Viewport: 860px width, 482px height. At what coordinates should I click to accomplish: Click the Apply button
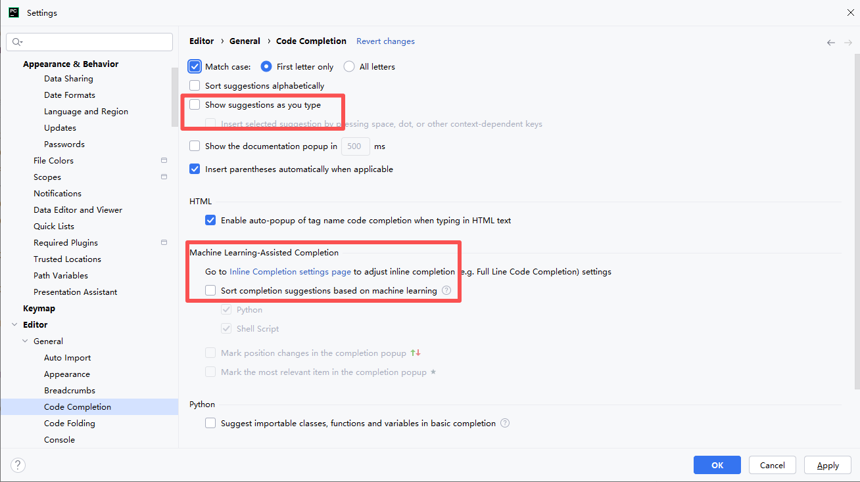[x=828, y=465]
